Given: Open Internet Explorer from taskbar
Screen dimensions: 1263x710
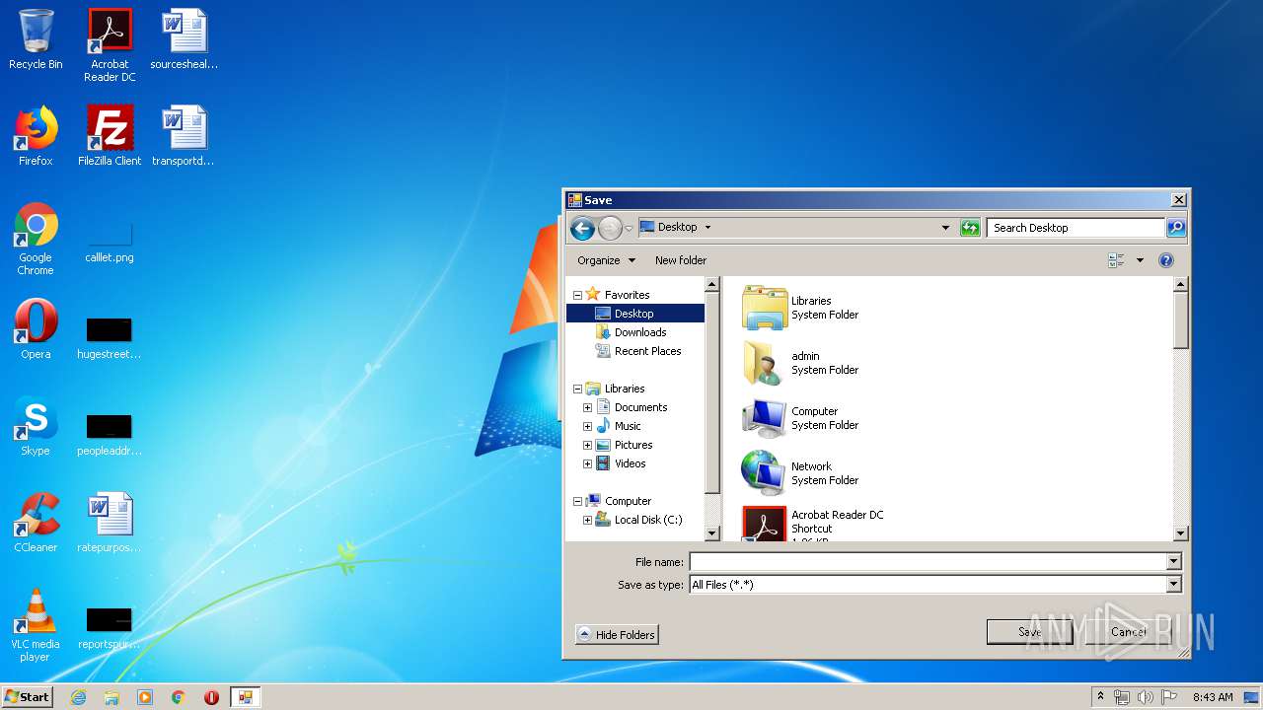Looking at the screenshot, I should (78, 697).
